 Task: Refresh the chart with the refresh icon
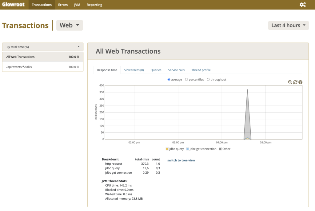click(x=295, y=82)
